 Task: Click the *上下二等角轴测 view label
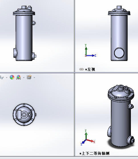(x=94, y=153)
